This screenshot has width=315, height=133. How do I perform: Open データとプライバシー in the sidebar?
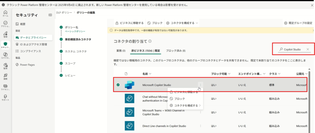pos(34,37)
